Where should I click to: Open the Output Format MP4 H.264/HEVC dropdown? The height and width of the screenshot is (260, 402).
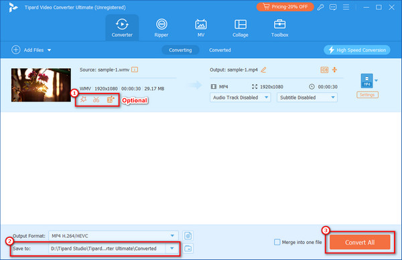113,236
